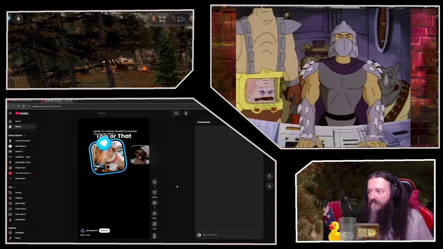Open Saint Mcsus channel
This screenshot has height=249, width=443.
21,146
